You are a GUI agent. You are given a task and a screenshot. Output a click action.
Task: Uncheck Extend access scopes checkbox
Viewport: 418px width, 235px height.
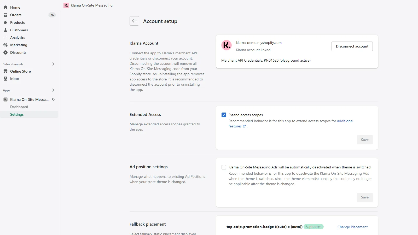[x=224, y=115]
